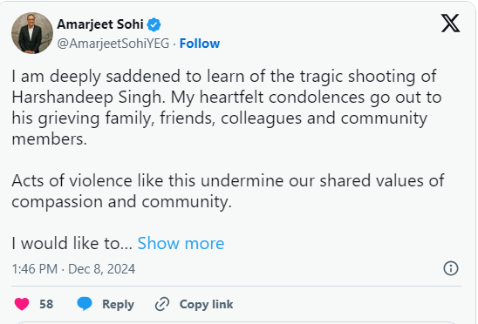Click the 58 likes count
478x324 pixels.
[x=46, y=304]
